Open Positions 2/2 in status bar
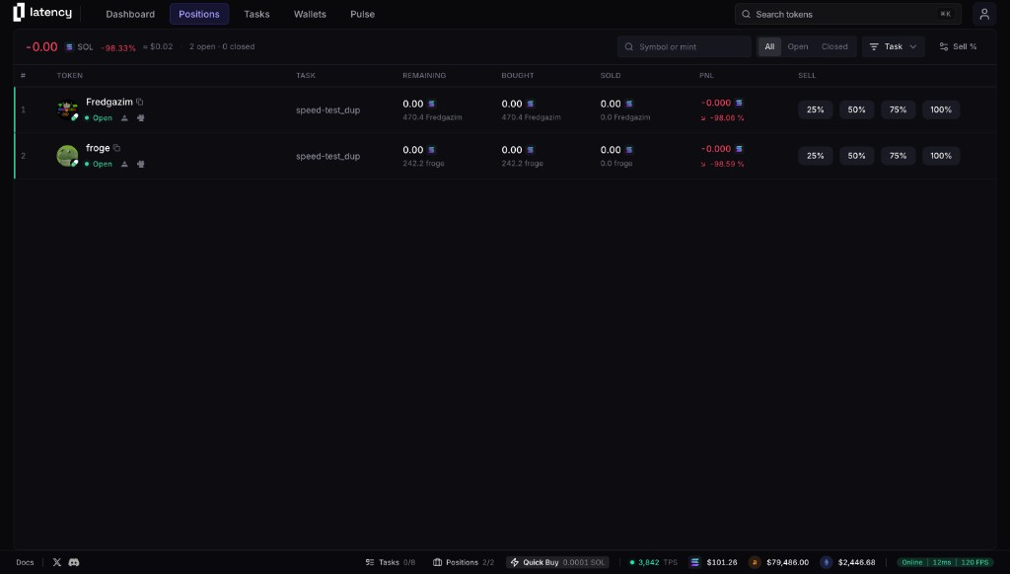 (464, 562)
